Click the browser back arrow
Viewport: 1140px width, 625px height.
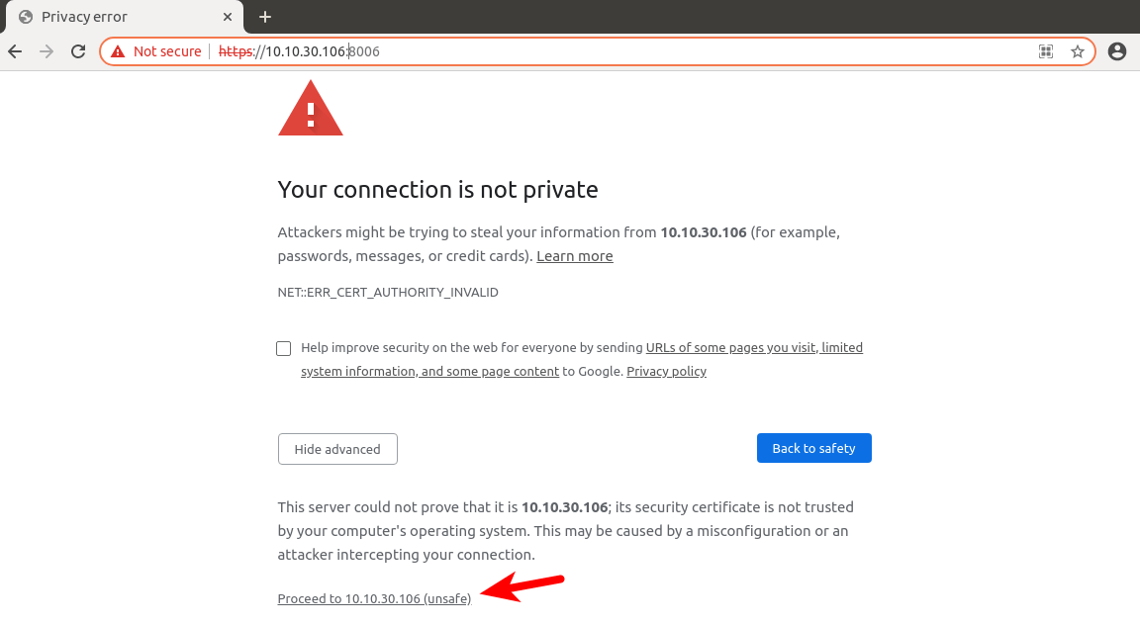tap(15, 51)
